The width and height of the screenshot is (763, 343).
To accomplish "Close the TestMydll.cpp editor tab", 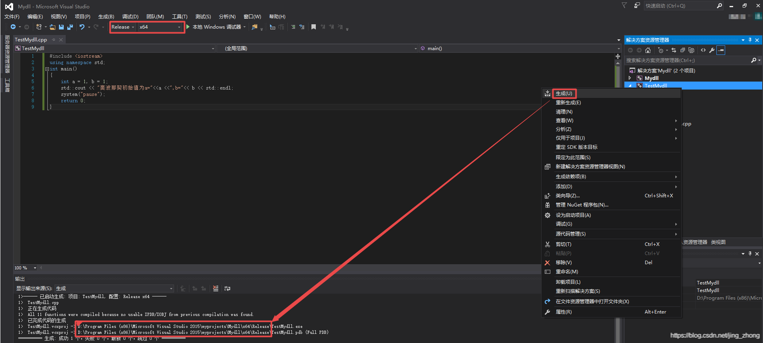I will tap(61, 40).
